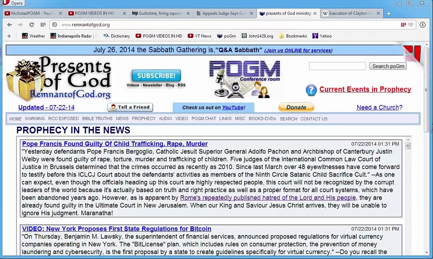Open the Indianapolis Radar bookmark
433x259 pixels.
click(x=74, y=36)
